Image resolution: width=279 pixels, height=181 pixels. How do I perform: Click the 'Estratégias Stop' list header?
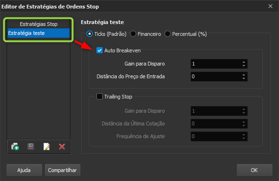tap(38, 24)
